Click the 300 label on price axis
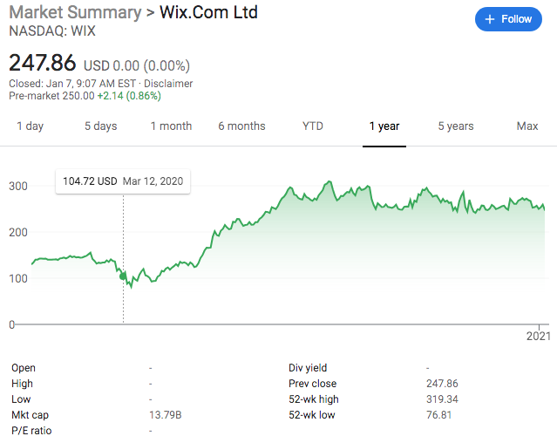The width and height of the screenshot is (557, 443). 17,186
